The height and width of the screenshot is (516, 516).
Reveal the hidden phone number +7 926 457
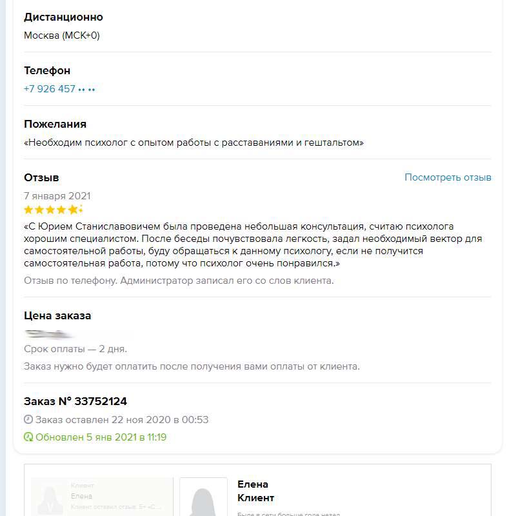(x=59, y=89)
